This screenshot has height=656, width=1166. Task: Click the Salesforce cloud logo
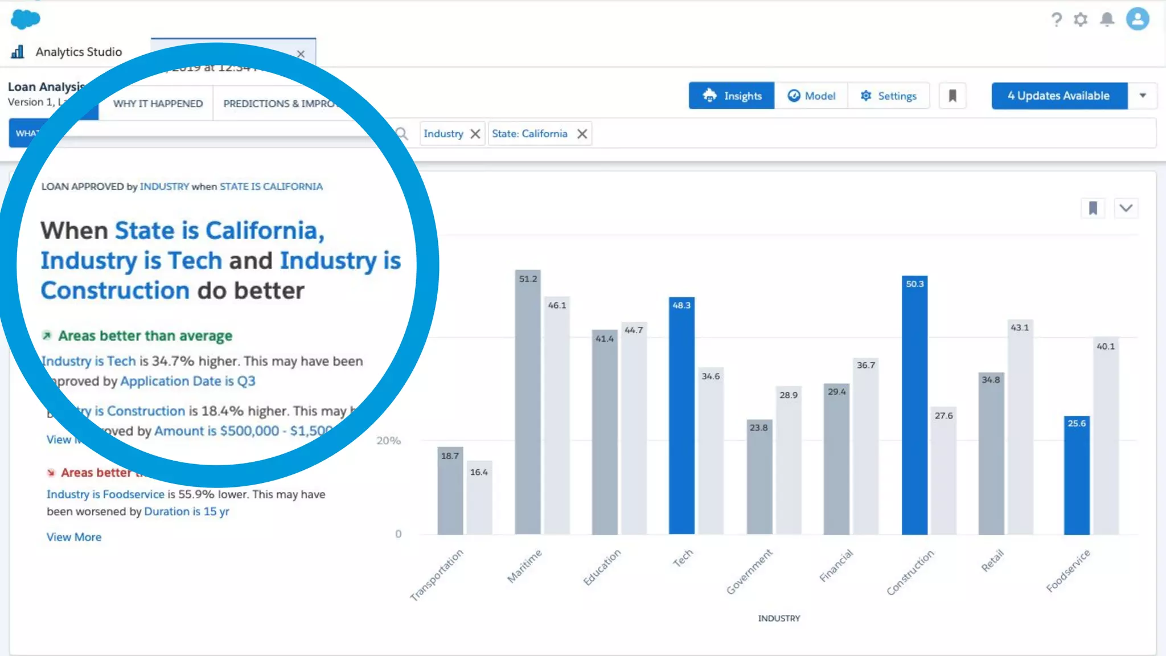coord(25,19)
